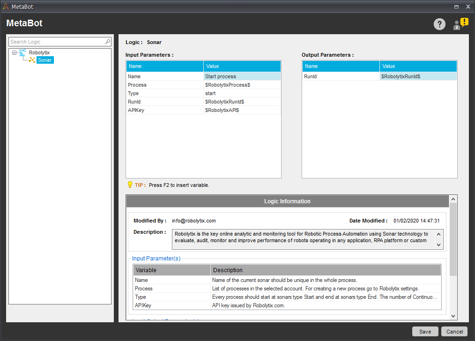Click Input Parameters 'Name' column header

click(165, 66)
